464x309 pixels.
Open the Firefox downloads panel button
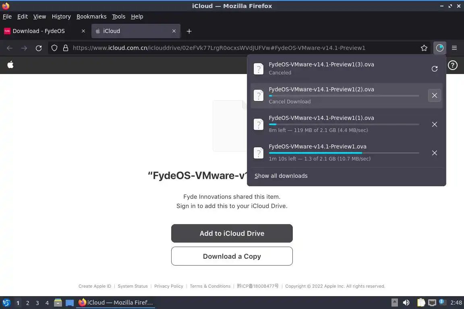(439, 48)
